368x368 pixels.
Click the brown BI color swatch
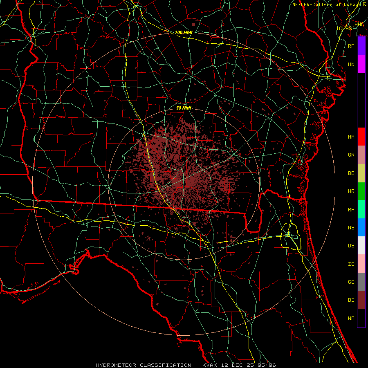[361, 300]
